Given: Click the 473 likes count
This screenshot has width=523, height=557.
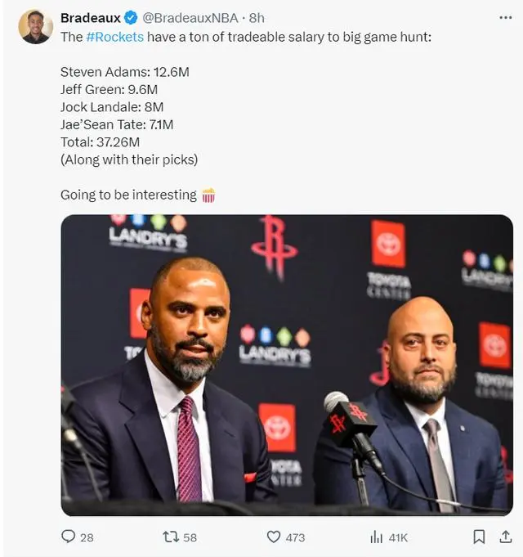Looking at the screenshot, I should (x=295, y=537).
